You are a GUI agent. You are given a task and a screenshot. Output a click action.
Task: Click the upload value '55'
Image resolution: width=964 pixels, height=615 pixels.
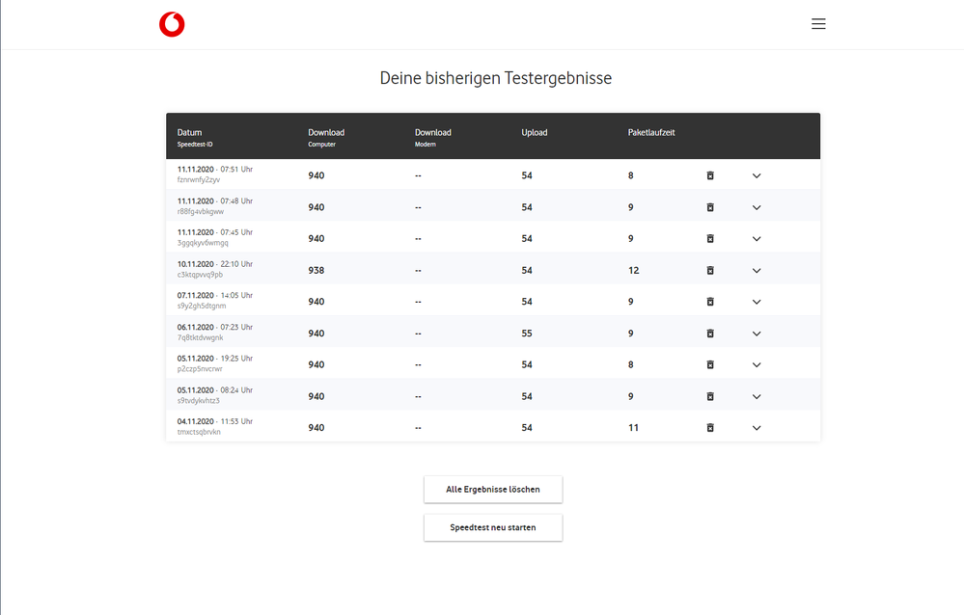tap(527, 334)
